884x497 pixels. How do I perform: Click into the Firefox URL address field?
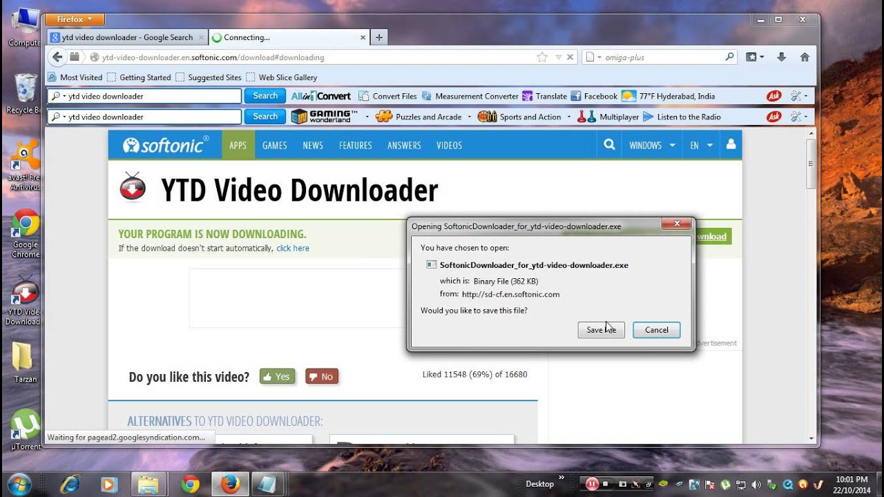point(318,57)
